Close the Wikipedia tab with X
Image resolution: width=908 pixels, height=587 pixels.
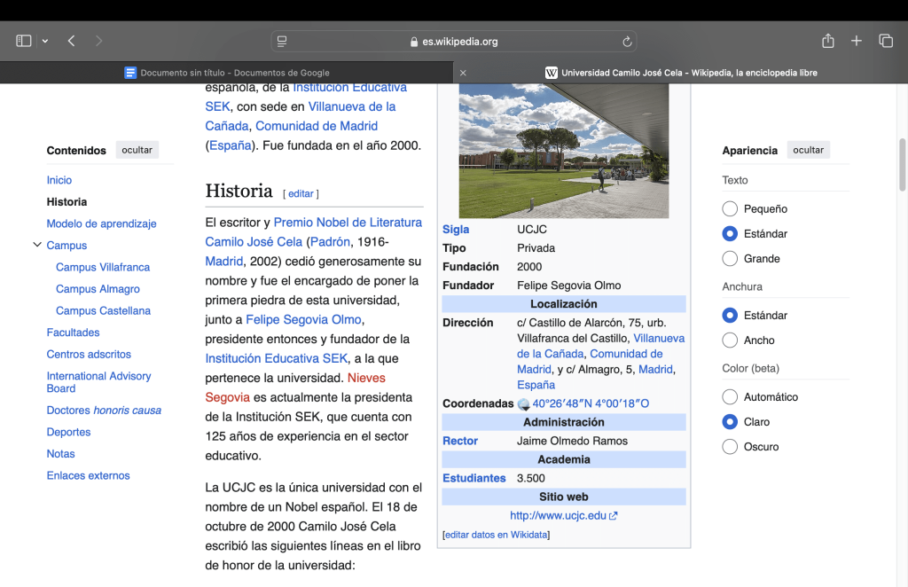(463, 73)
